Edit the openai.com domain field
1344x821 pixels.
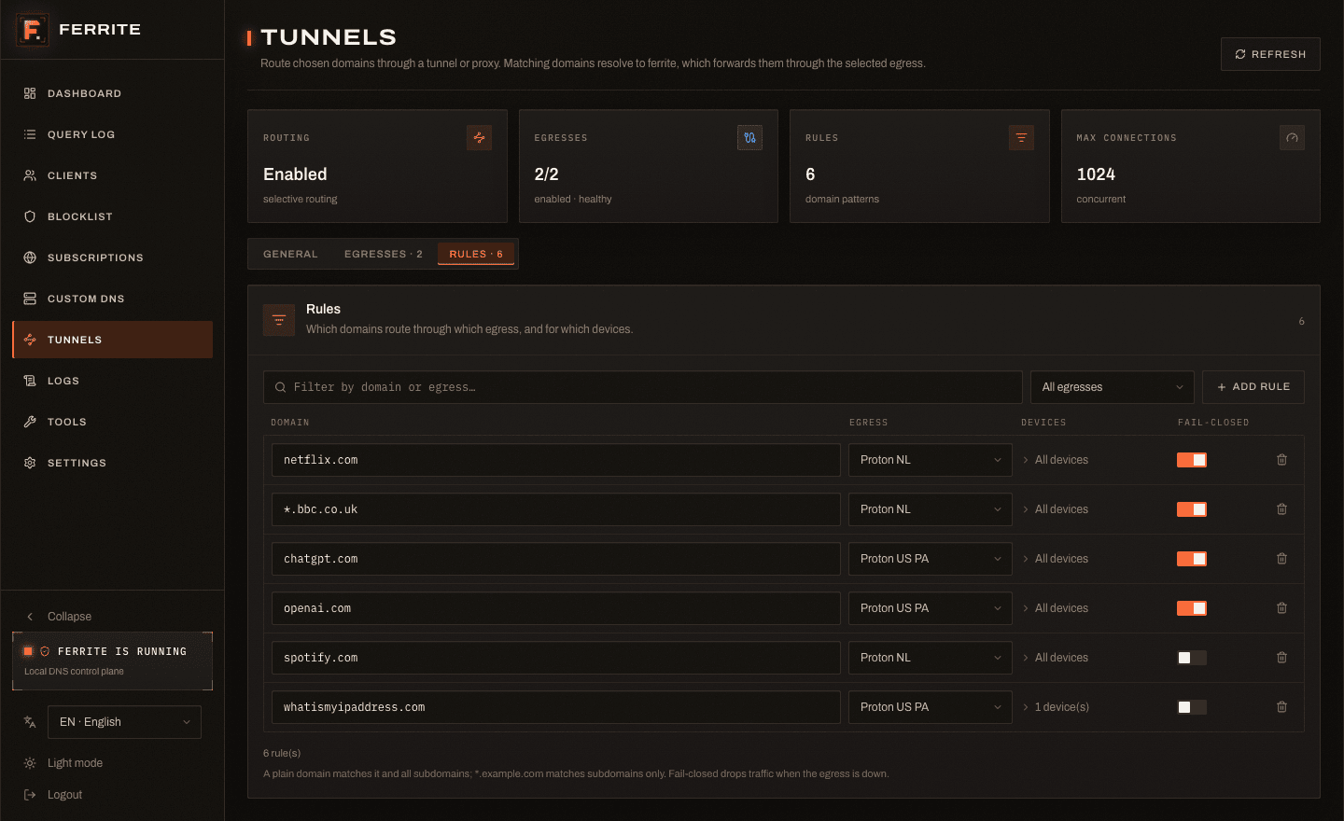[x=556, y=608]
